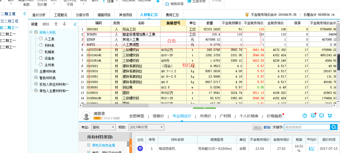Collapse the 所有人材机 tree node

click(x=31, y=32)
